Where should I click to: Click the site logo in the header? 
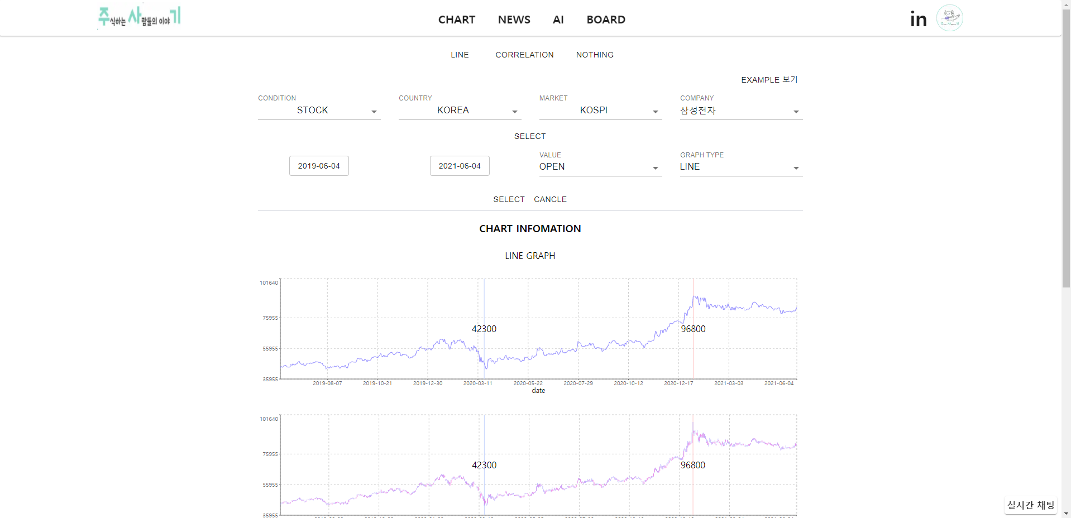[138, 16]
